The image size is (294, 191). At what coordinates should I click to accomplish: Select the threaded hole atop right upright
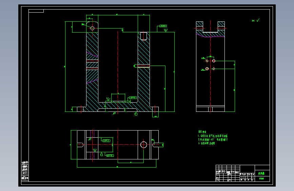click(x=144, y=36)
